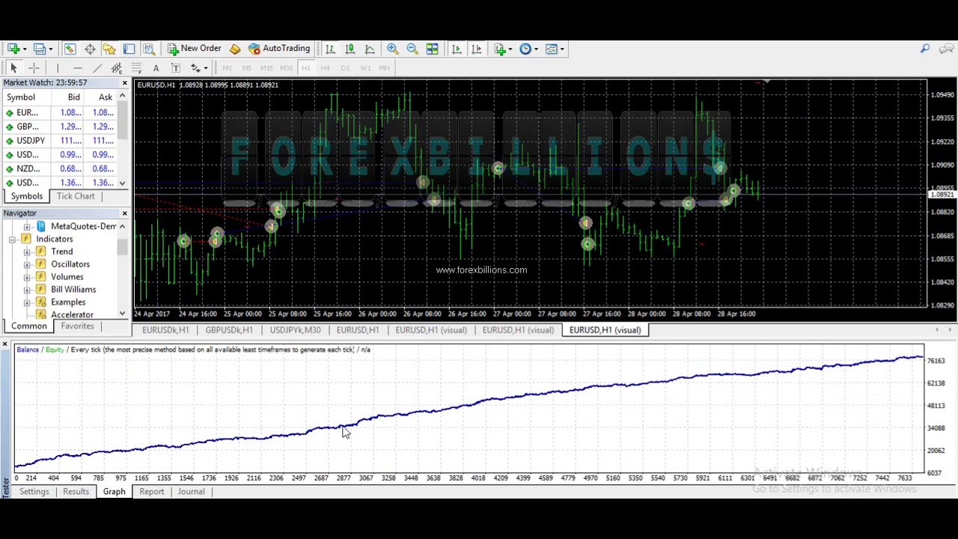Open arrows objects dropdown arrow
Screen dimensions: 958x539
(x=205, y=69)
